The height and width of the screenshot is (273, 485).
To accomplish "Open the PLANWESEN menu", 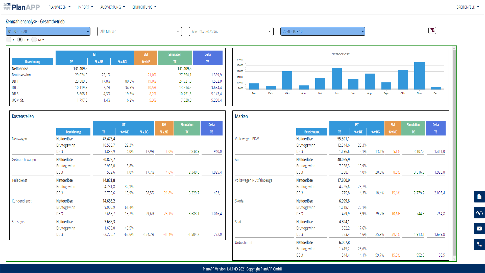I will (x=60, y=7).
